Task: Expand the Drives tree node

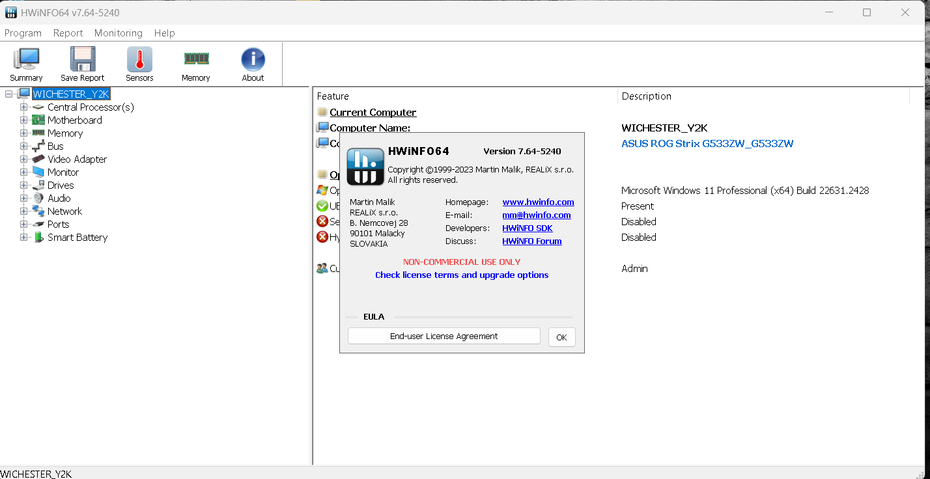Action: click(x=24, y=185)
